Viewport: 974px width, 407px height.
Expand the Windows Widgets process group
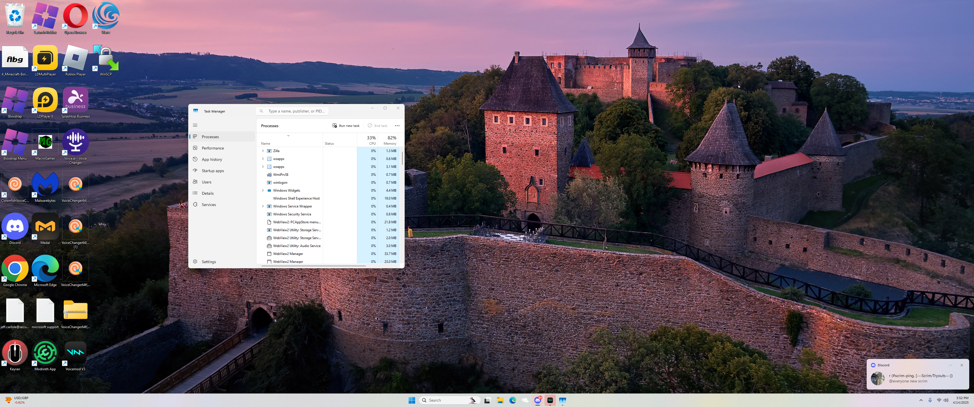(x=263, y=190)
